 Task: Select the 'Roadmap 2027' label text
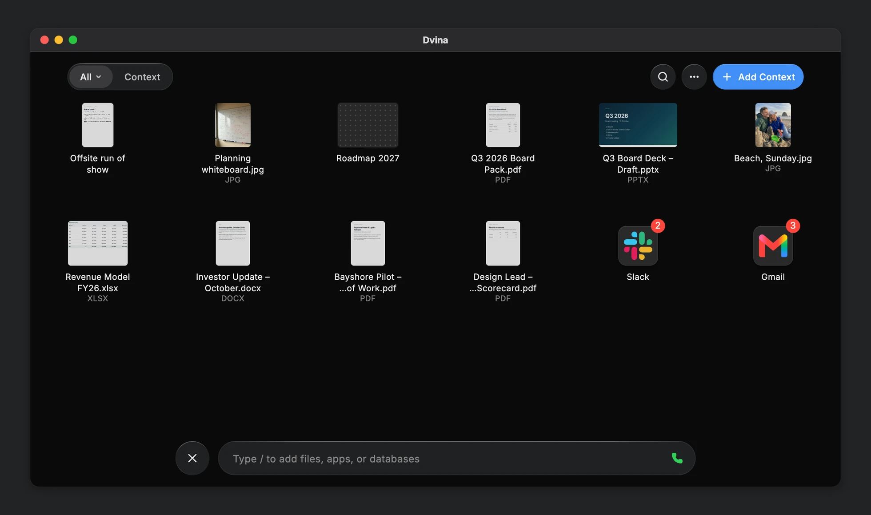[x=368, y=158]
